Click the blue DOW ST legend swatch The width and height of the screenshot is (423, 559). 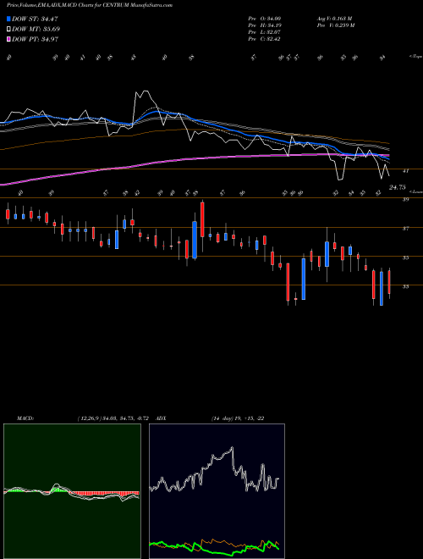click(x=9, y=19)
